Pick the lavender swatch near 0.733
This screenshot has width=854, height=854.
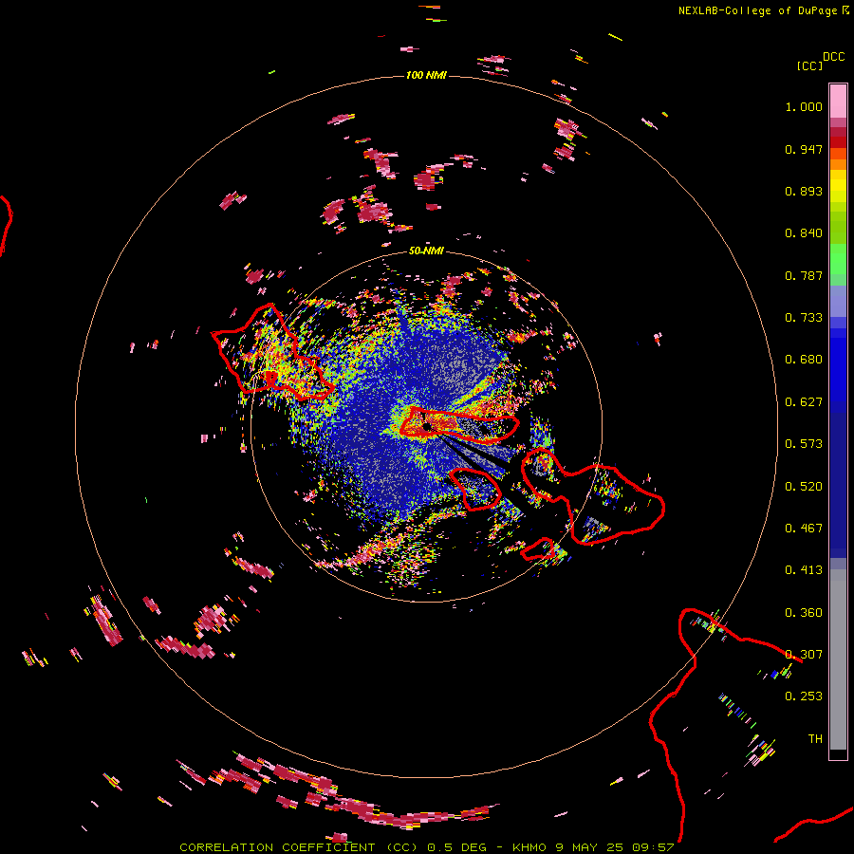point(838,302)
